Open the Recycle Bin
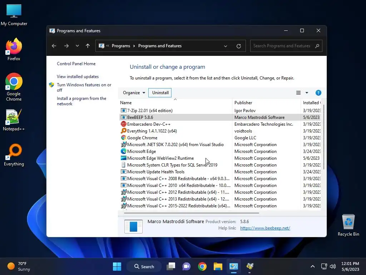The width and height of the screenshot is (366, 275). [x=348, y=225]
